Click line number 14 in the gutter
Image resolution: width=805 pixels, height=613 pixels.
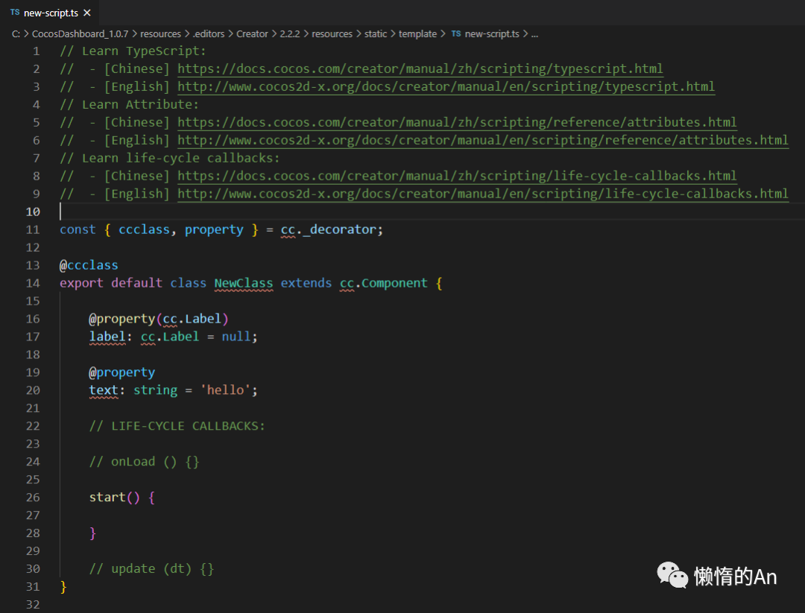[x=33, y=283]
